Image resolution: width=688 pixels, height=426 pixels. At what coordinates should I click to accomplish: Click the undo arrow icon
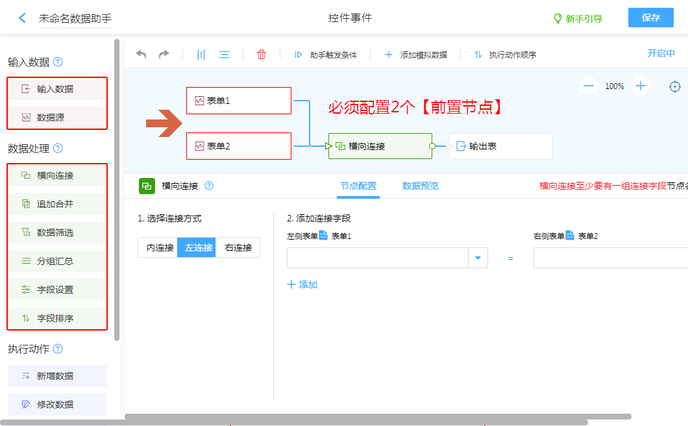(141, 55)
